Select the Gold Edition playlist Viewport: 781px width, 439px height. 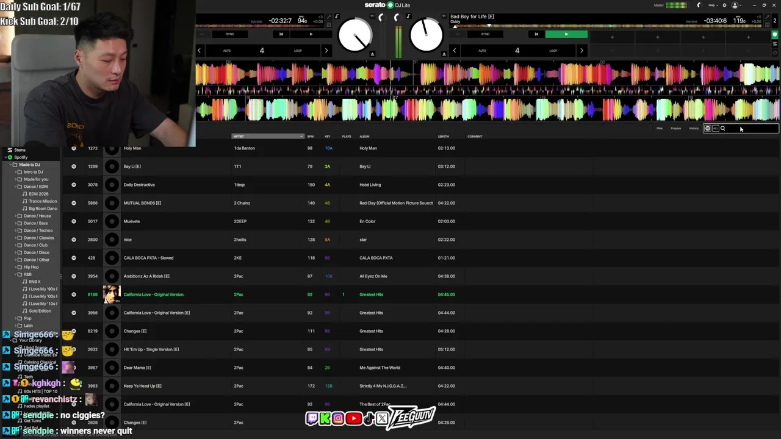click(x=37, y=311)
